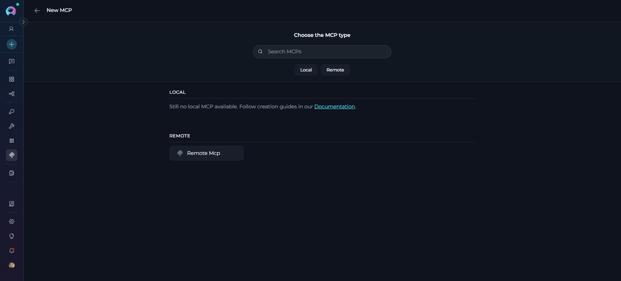Expand the collapsed left sidebar
This screenshot has width=621, height=281.
click(23, 22)
